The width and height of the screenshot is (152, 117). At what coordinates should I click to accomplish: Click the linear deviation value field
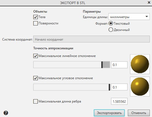pyautogui.click(x=119, y=65)
